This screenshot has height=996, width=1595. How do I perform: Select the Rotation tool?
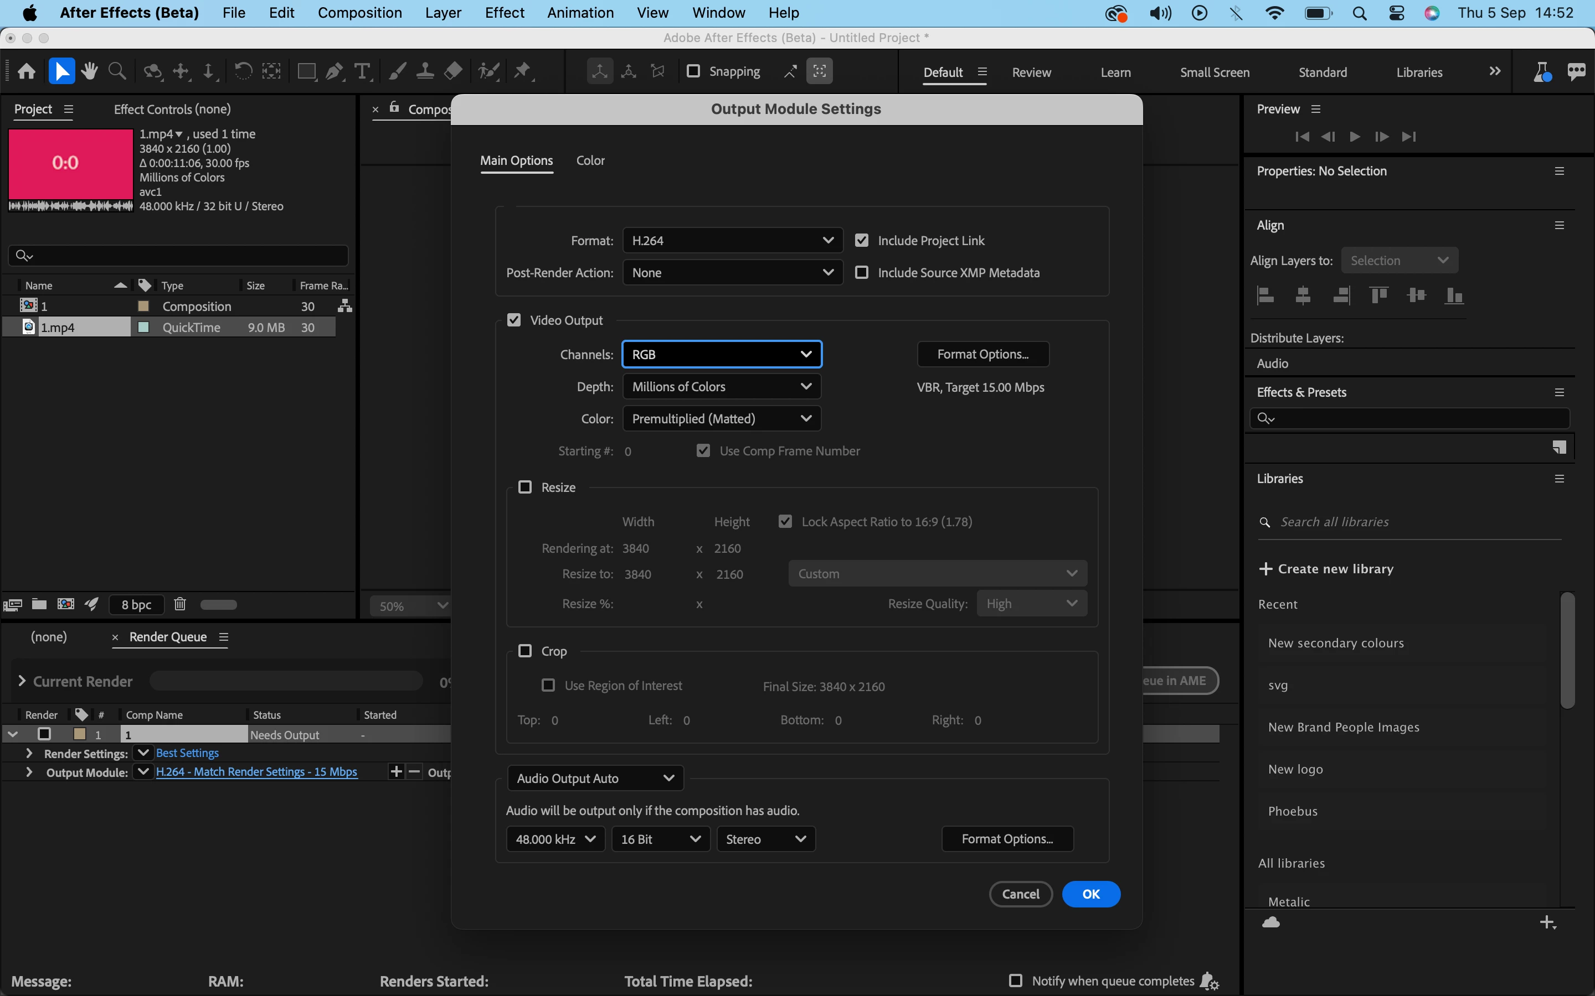click(243, 71)
